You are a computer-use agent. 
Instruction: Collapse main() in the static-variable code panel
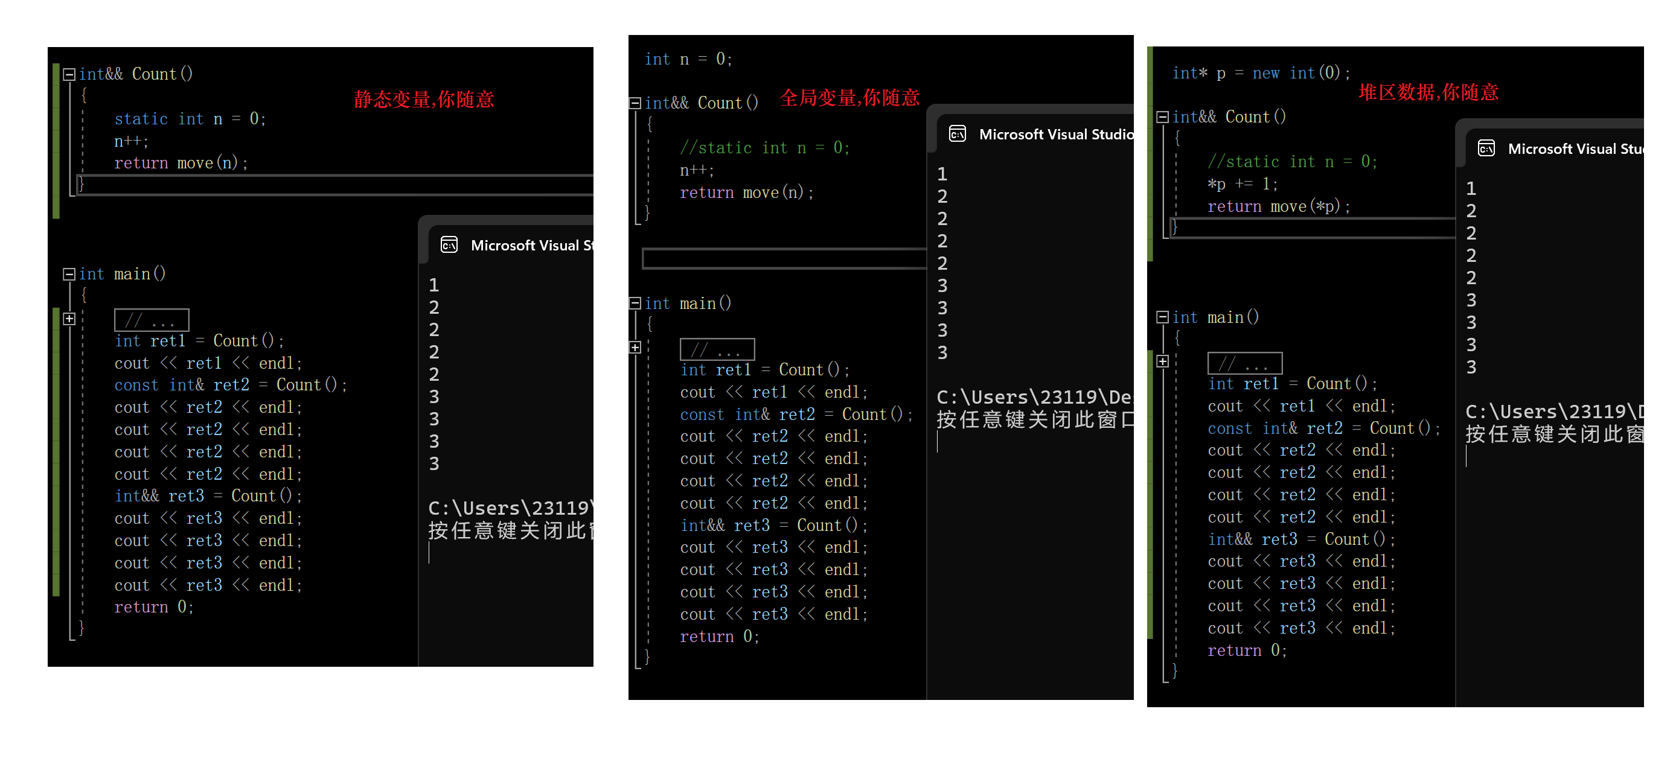click(x=69, y=274)
